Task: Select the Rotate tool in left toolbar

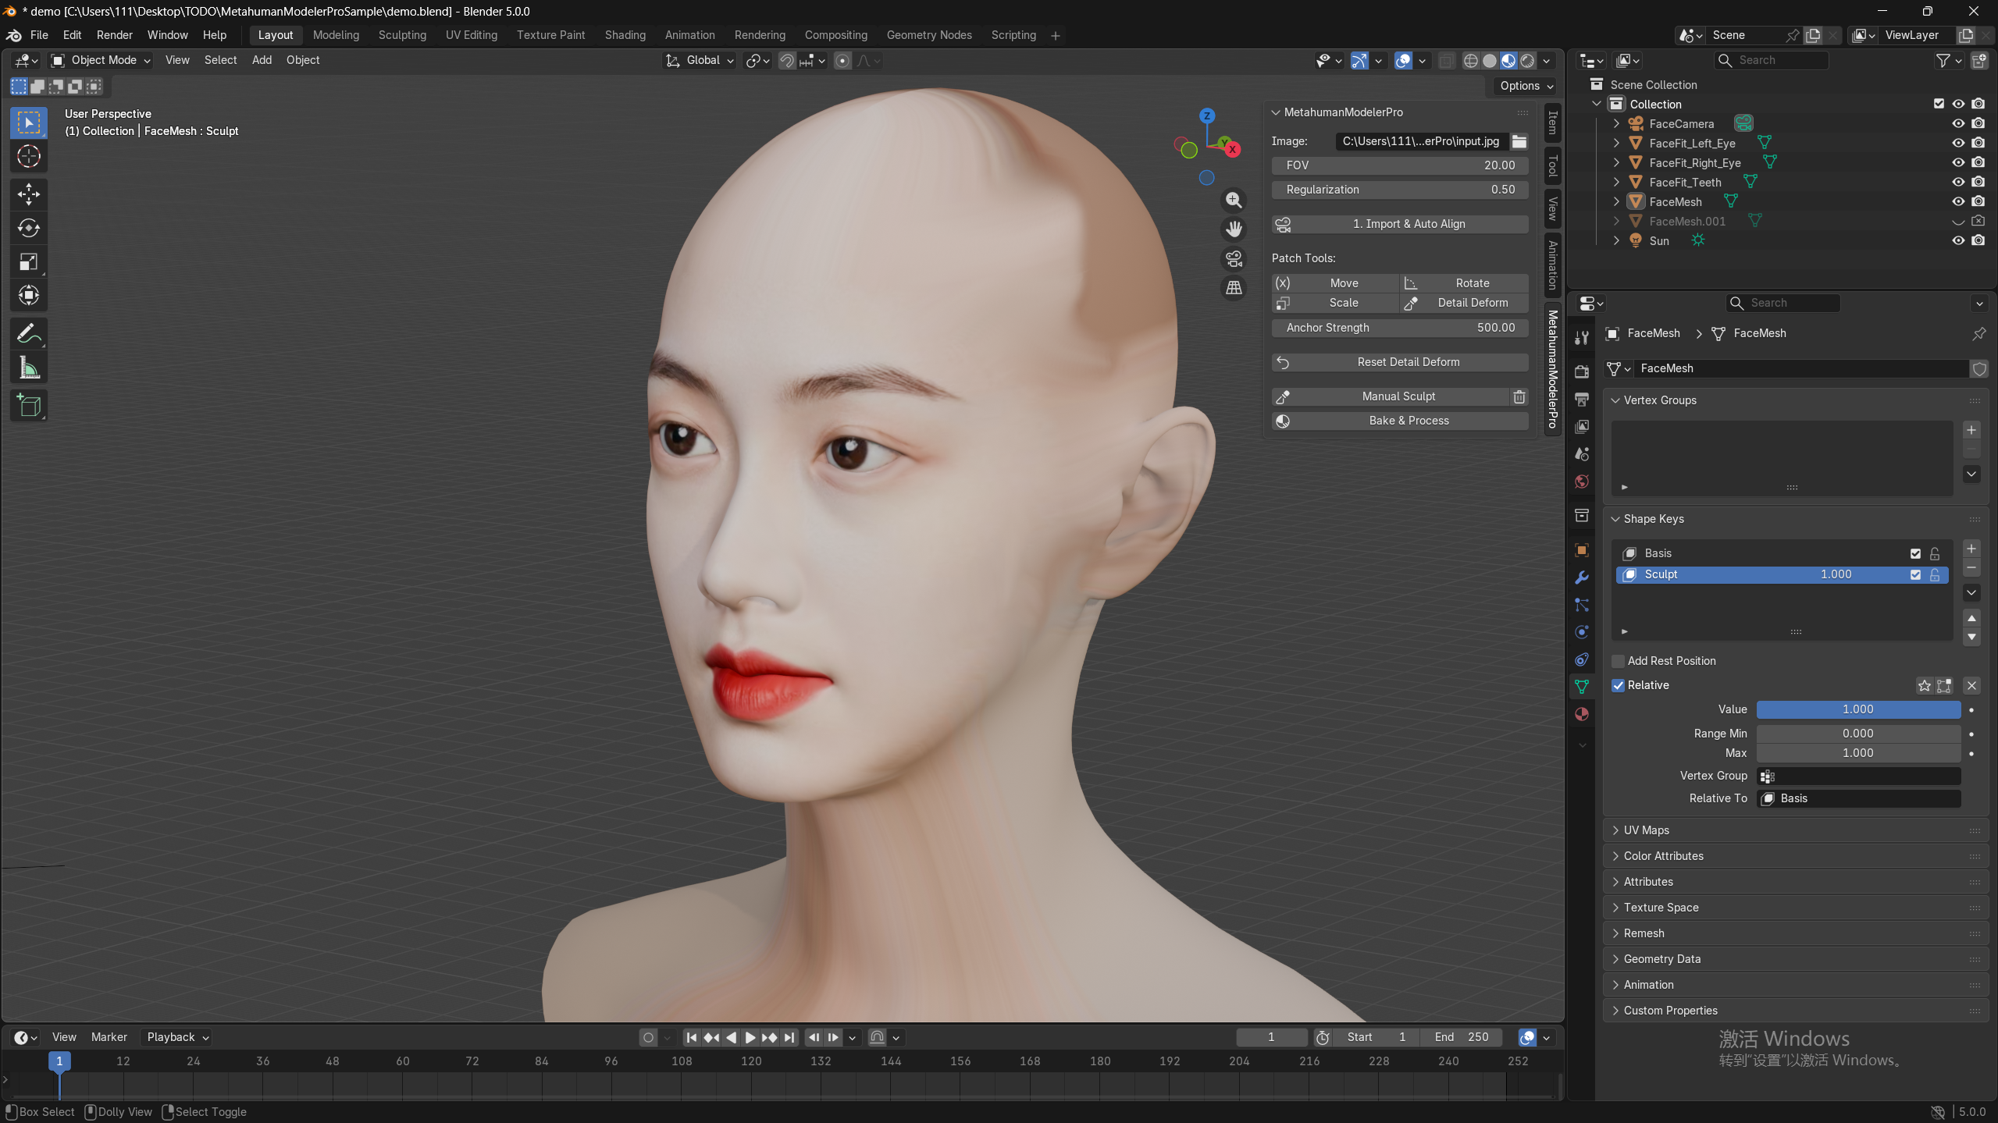Action: [x=29, y=228]
